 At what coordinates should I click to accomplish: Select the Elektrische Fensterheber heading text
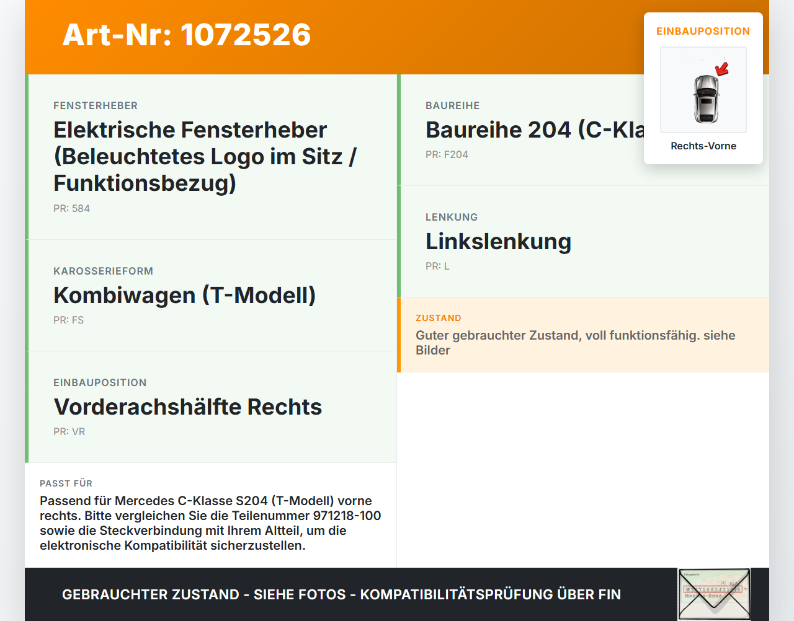pyautogui.click(x=205, y=156)
